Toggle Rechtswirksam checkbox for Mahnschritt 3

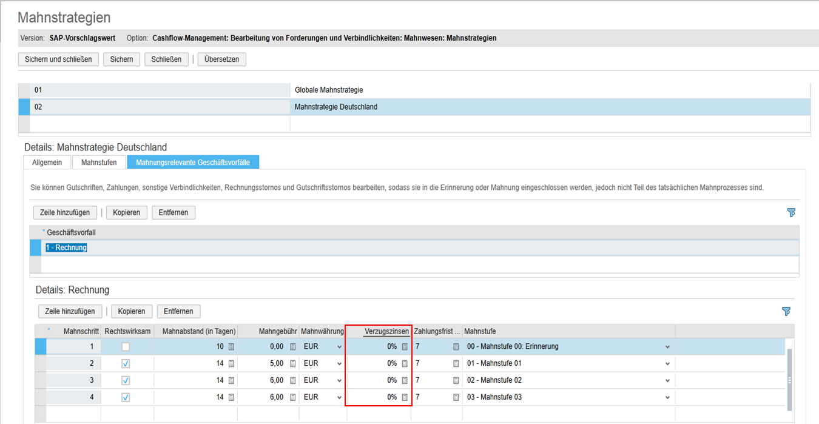click(x=126, y=381)
